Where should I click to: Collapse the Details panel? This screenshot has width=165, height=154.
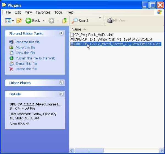pyautogui.click(x=61, y=94)
